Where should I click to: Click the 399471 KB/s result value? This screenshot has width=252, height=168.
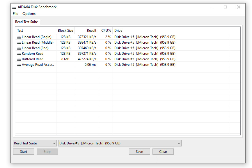pos(87,43)
